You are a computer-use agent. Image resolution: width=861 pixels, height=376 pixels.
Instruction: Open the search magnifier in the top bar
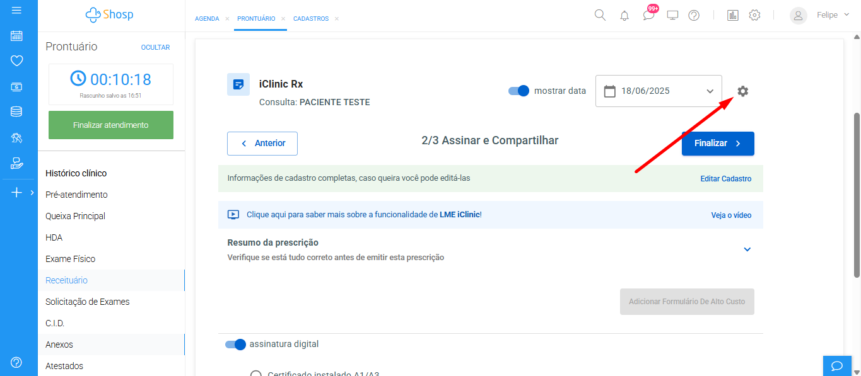point(600,15)
